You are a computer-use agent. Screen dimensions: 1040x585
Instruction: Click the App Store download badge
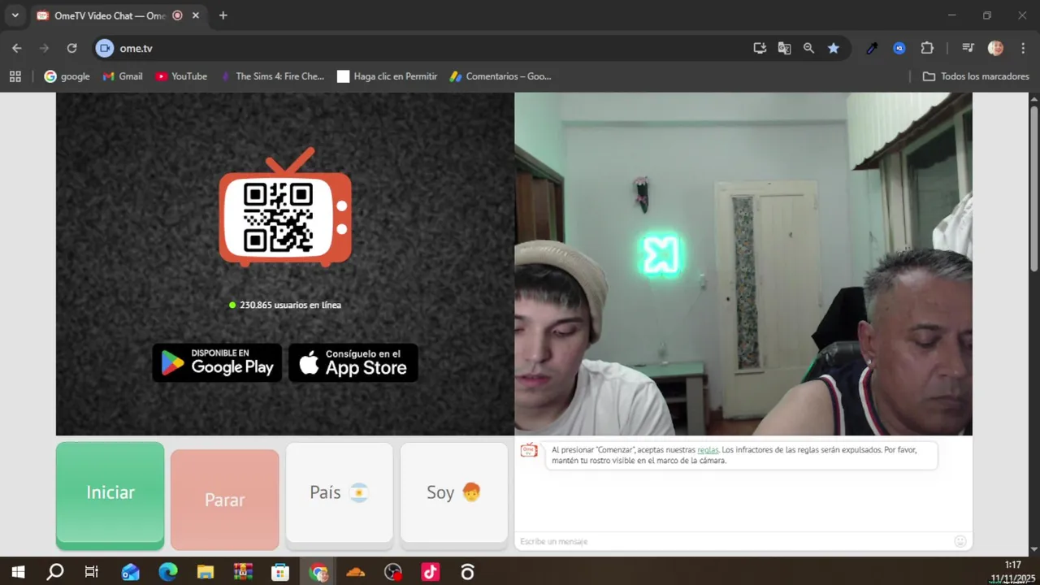[x=353, y=363]
